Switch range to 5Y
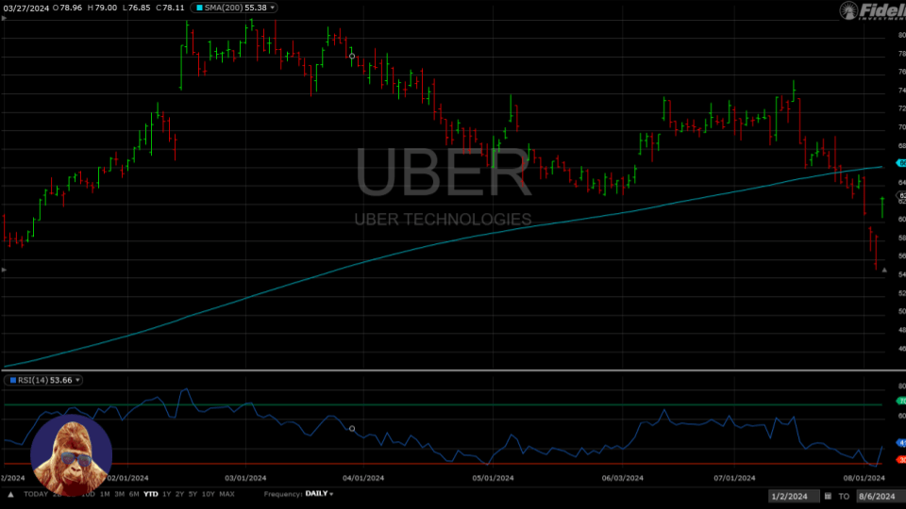 193,494
